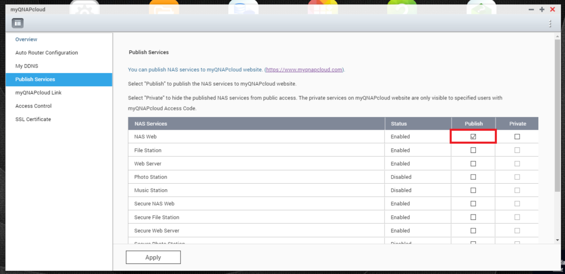The width and height of the screenshot is (565, 274).
Task: Toggle the sidebar panel layout icon
Action: [18, 23]
